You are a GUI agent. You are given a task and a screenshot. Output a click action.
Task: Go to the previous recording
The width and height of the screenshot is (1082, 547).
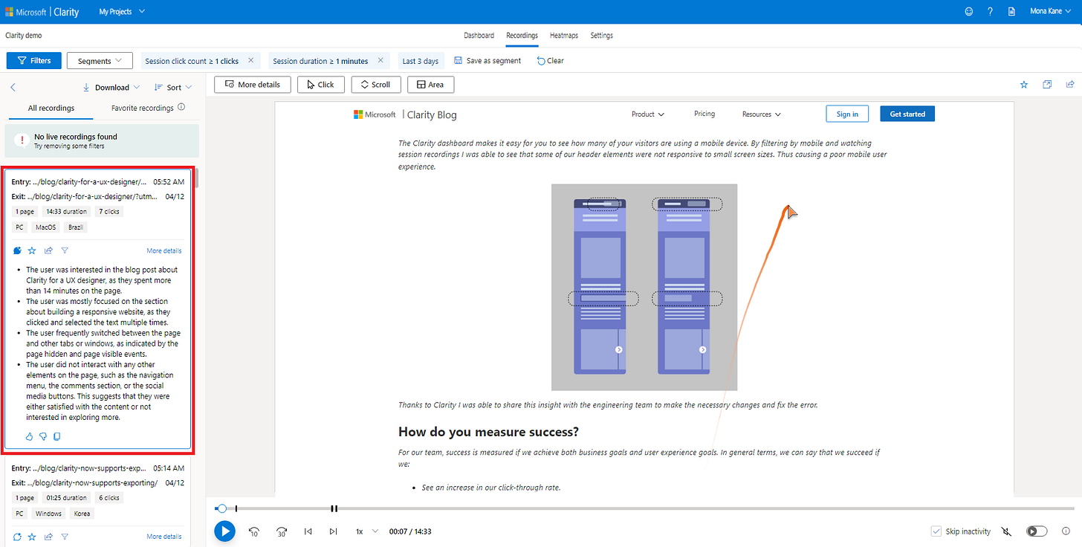308,531
